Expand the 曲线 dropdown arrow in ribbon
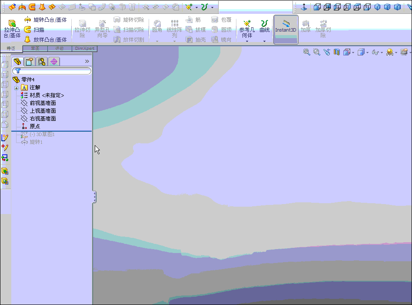 pos(264,42)
